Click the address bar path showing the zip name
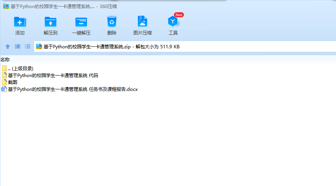Image resolution: width=336 pixels, height=186 pixels. (111, 46)
